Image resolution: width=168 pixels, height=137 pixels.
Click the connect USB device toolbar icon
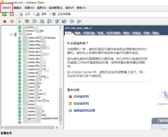coord(79,21)
